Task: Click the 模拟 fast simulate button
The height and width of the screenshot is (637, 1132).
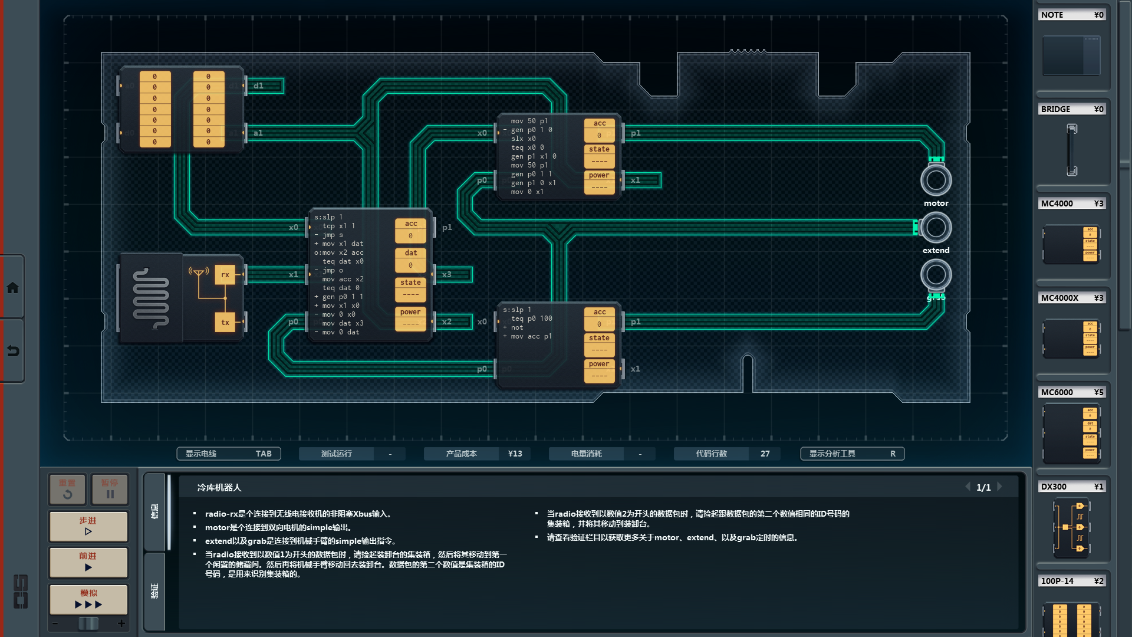Action: (x=88, y=599)
